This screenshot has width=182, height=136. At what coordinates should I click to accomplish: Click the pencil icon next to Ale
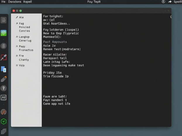(17, 17)
